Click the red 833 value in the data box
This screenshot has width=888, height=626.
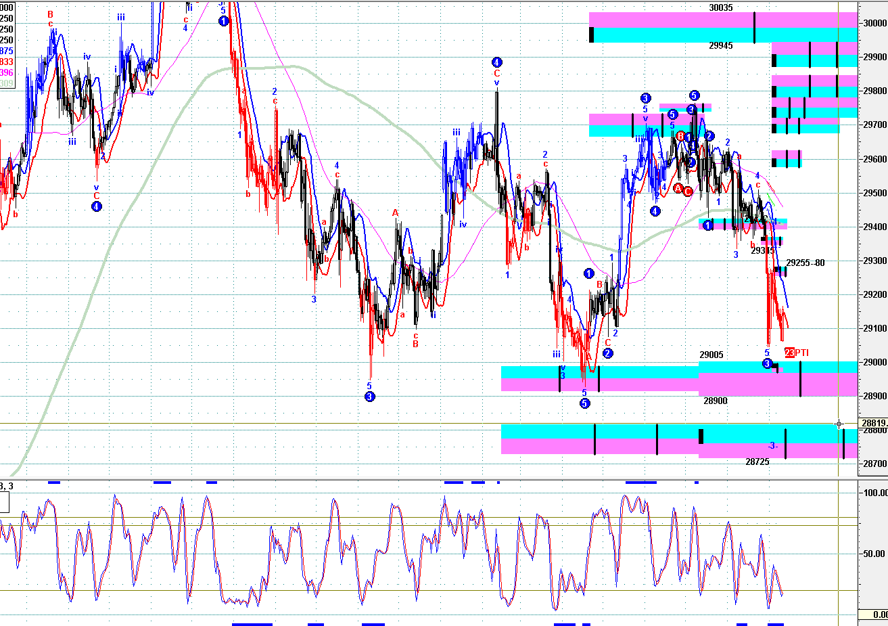click(6, 62)
